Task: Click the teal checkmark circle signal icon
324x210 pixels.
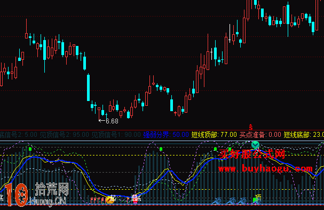Action: [x=255, y=145]
